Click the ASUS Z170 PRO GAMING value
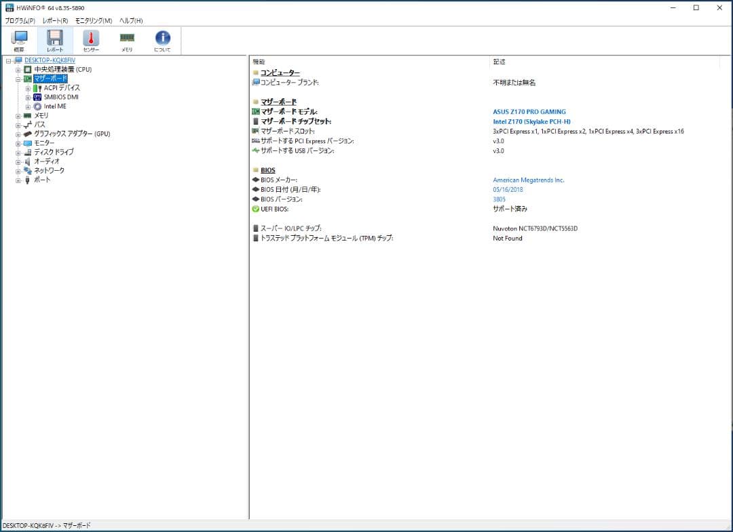The width and height of the screenshot is (733, 532). pos(529,112)
